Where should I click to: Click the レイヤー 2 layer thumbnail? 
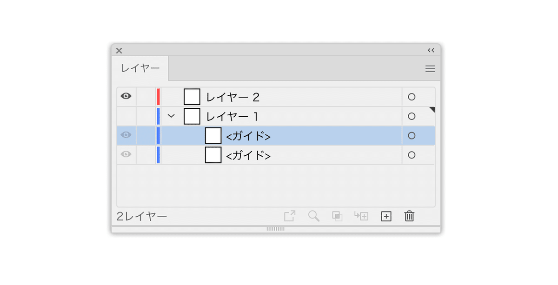192,96
